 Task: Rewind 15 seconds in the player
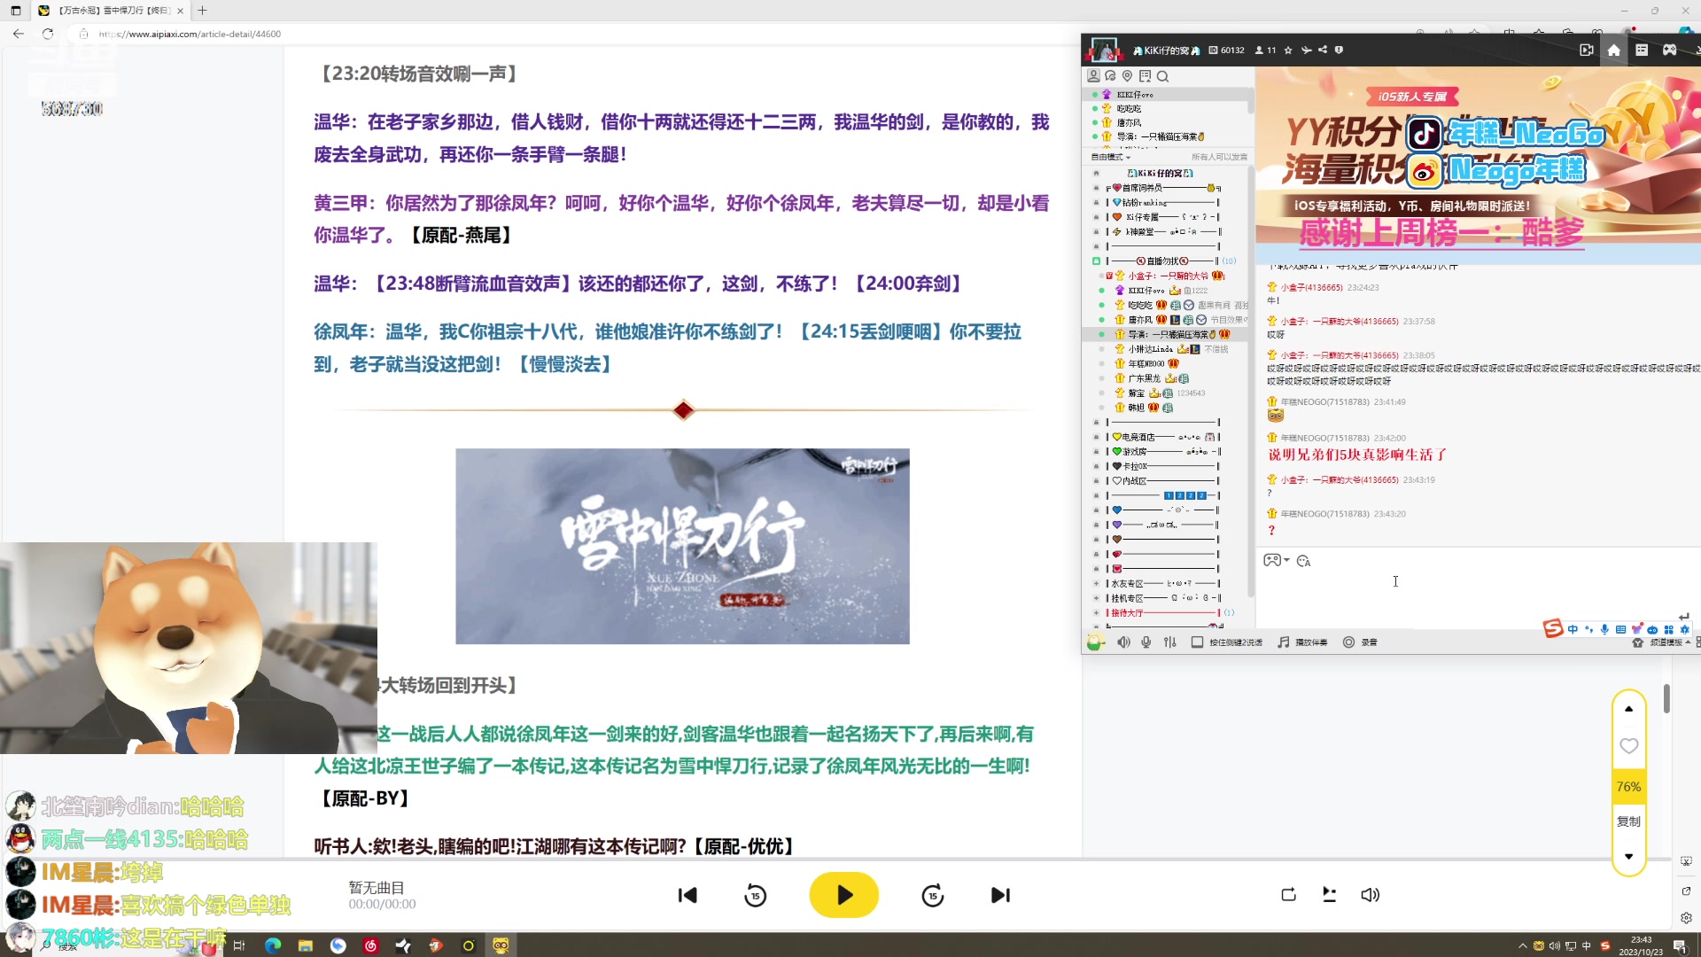click(x=755, y=895)
